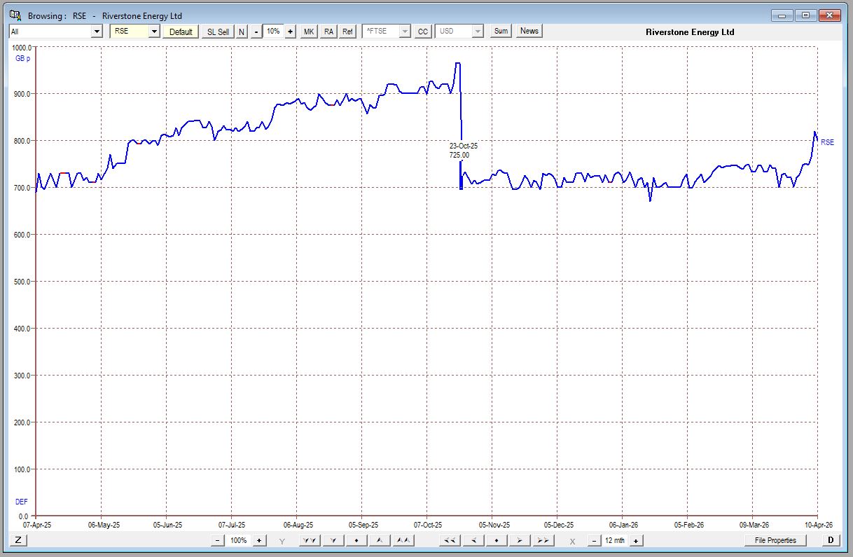
Task: Click the Y-axis double up arrows button
Action: 402,540
